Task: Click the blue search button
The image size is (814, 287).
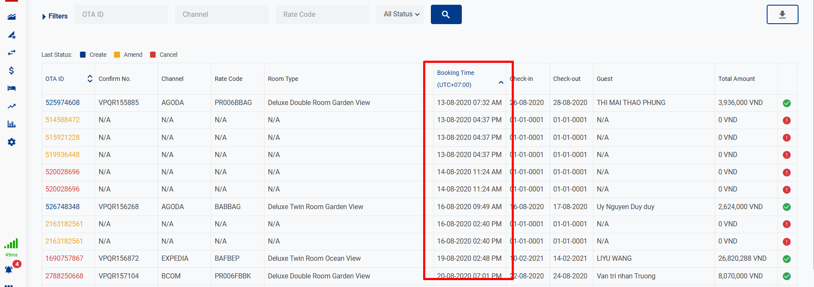Action: click(x=446, y=15)
